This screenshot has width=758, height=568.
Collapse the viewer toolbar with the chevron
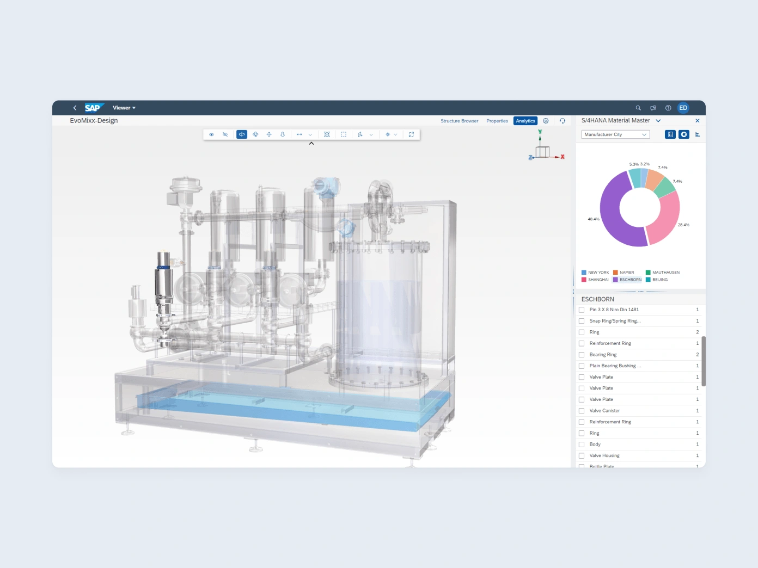click(x=311, y=144)
